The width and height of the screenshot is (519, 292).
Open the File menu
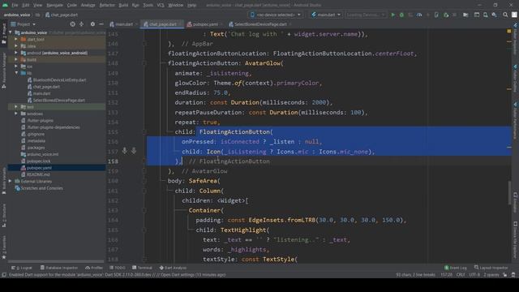coord(15,5)
